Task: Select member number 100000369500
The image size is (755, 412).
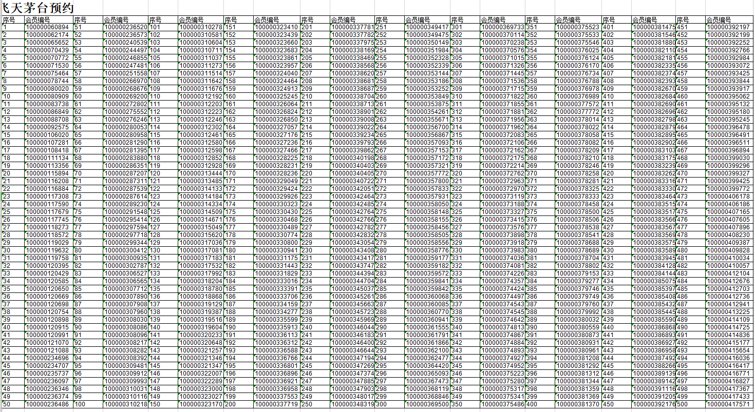Action: tap(427, 404)
